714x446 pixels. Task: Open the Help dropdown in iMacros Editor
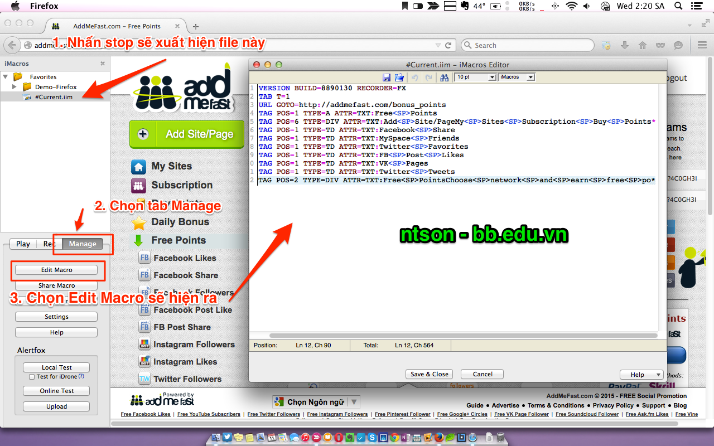tap(641, 375)
